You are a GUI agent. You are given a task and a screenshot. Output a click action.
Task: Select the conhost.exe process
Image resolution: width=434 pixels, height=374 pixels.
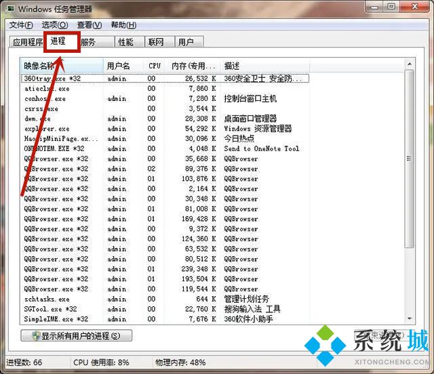pyautogui.click(x=165, y=99)
